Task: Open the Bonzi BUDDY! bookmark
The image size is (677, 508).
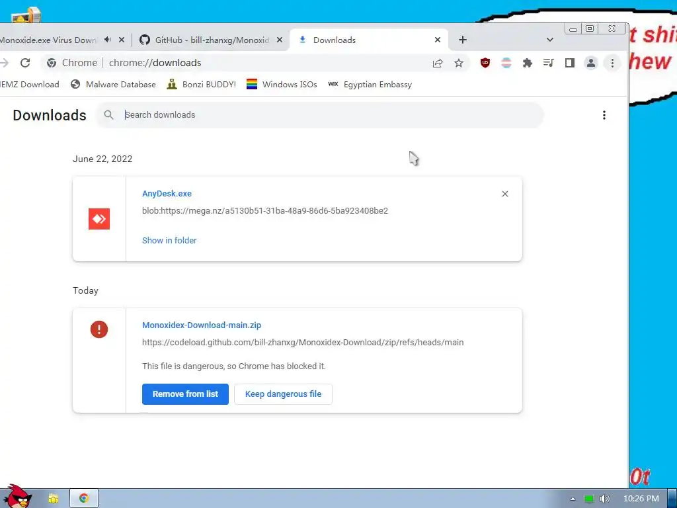Action: pos(202,84)
